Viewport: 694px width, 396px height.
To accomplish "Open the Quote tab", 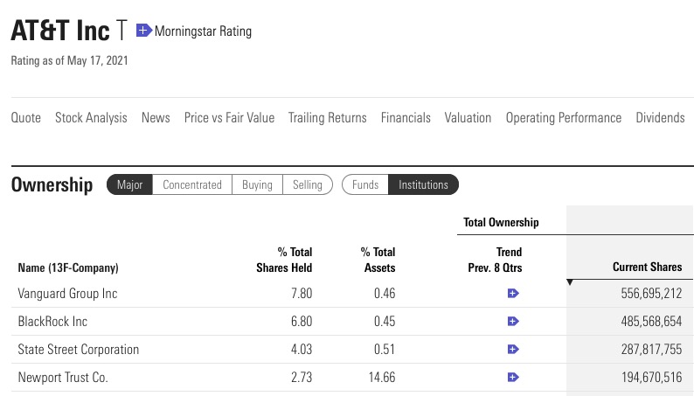I will click(x=25, y=117).
